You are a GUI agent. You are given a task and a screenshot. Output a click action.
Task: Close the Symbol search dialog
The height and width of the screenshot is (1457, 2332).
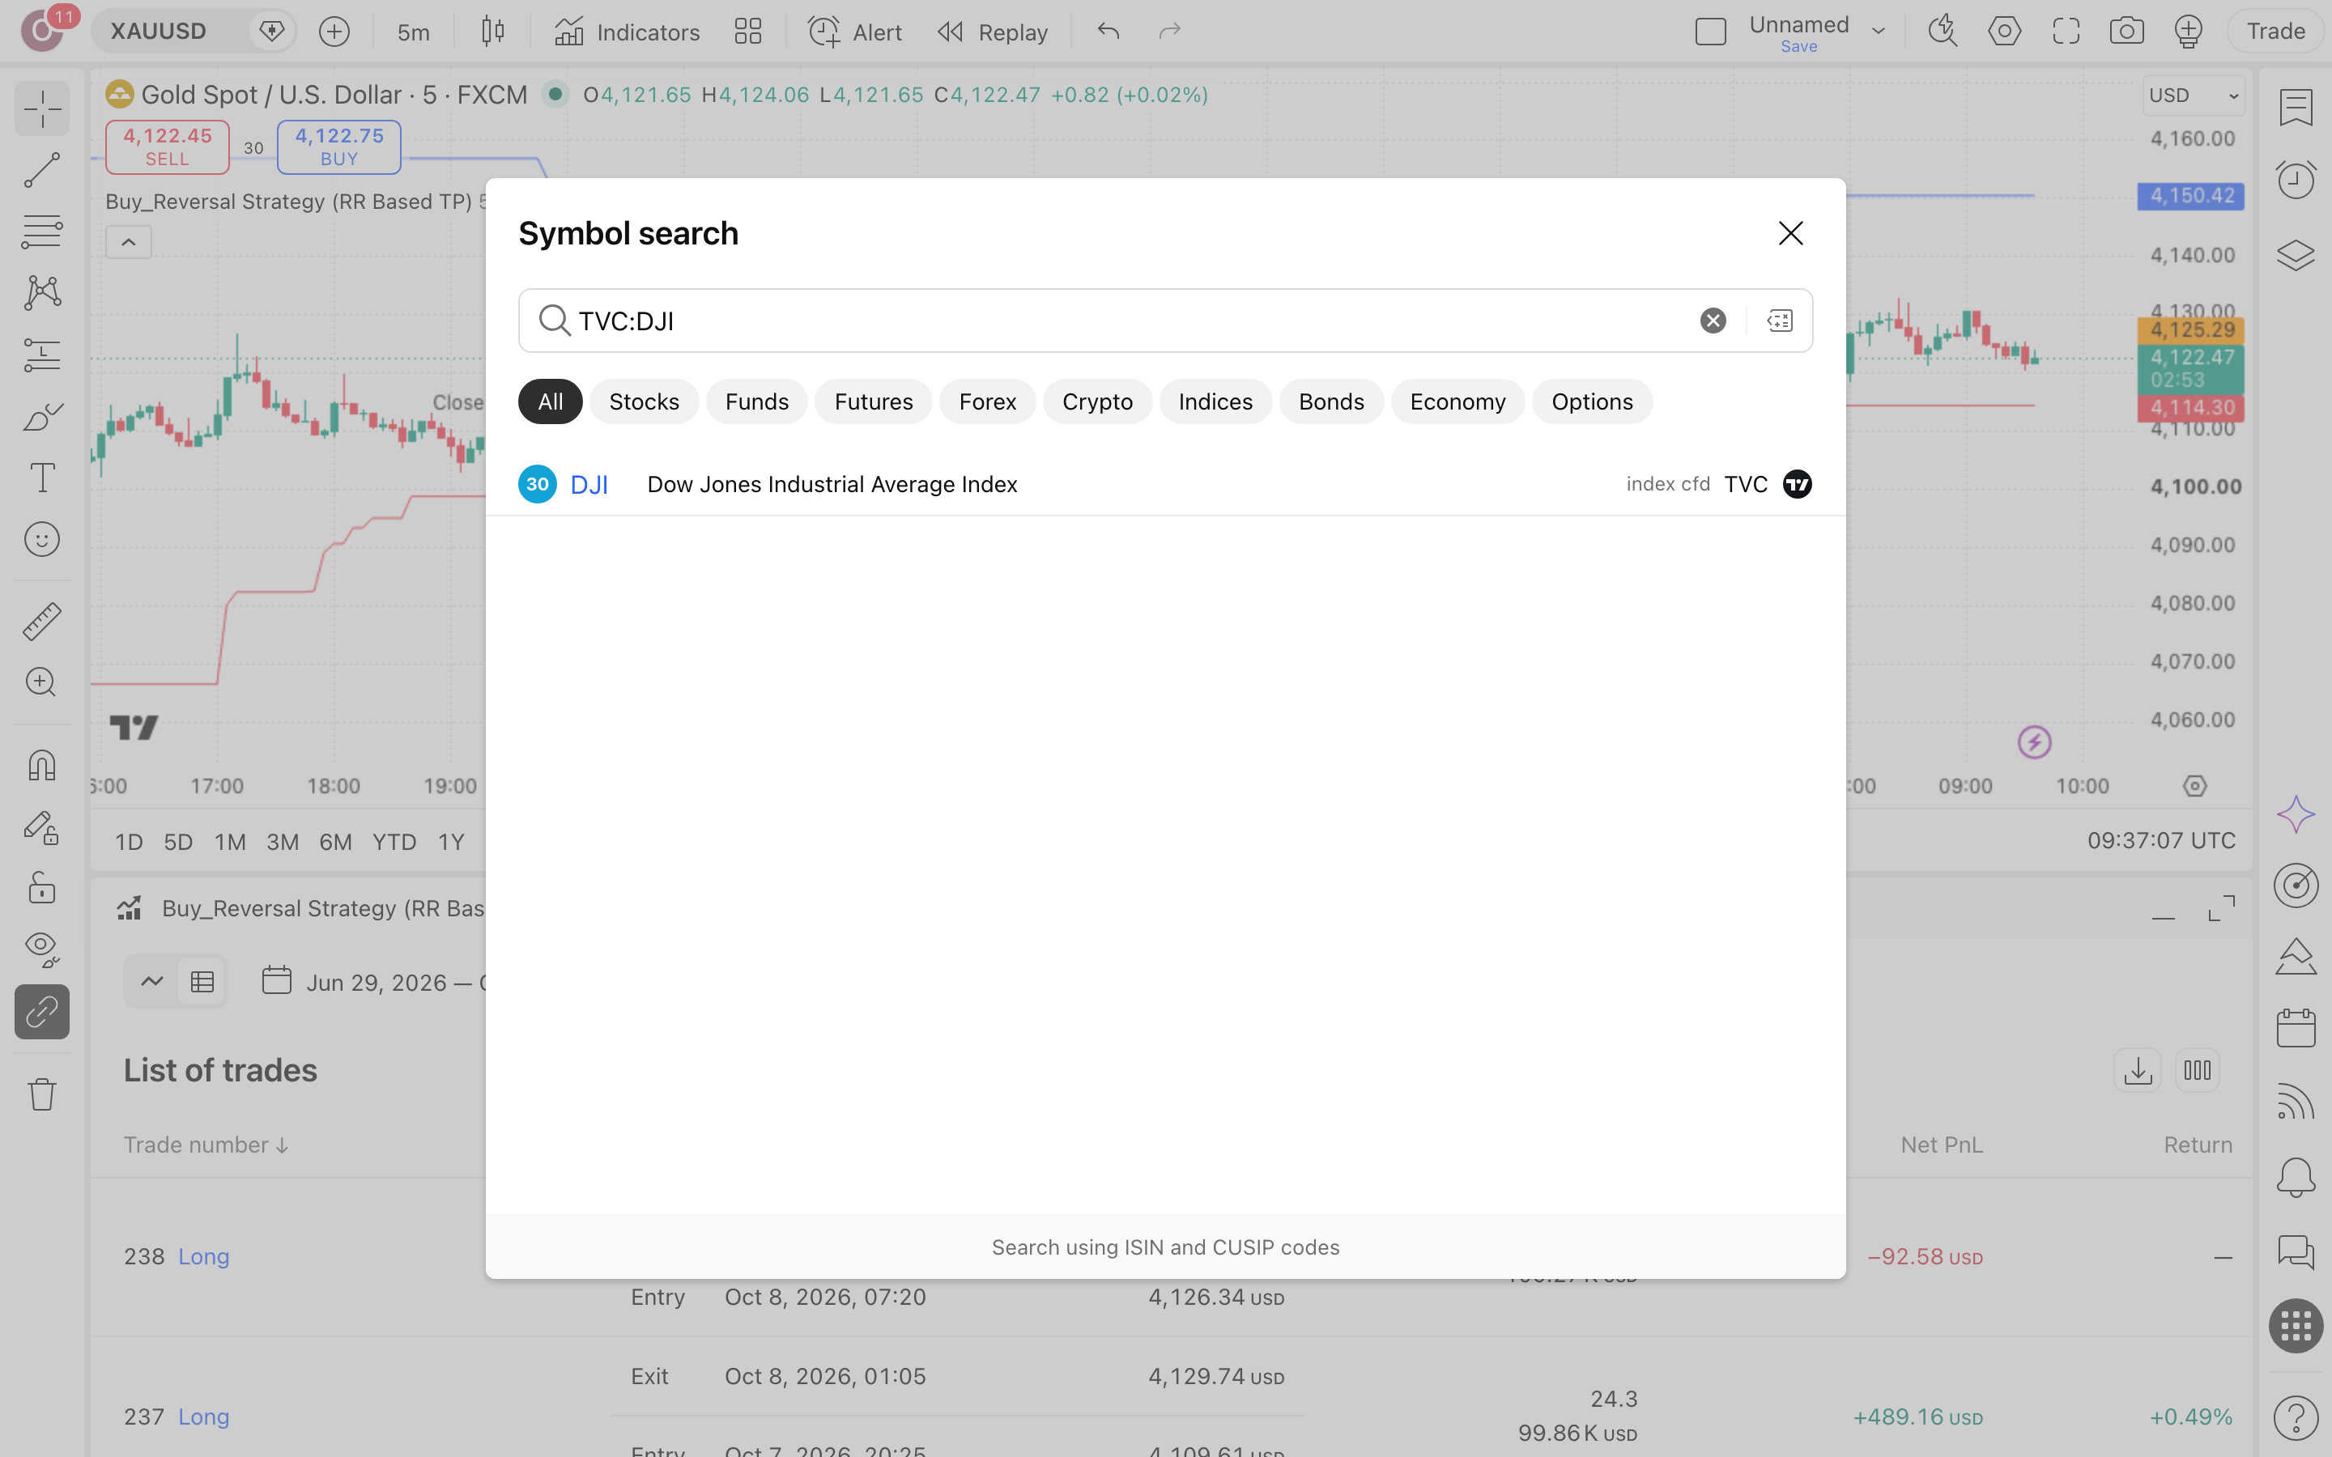tap(1790, 233)
